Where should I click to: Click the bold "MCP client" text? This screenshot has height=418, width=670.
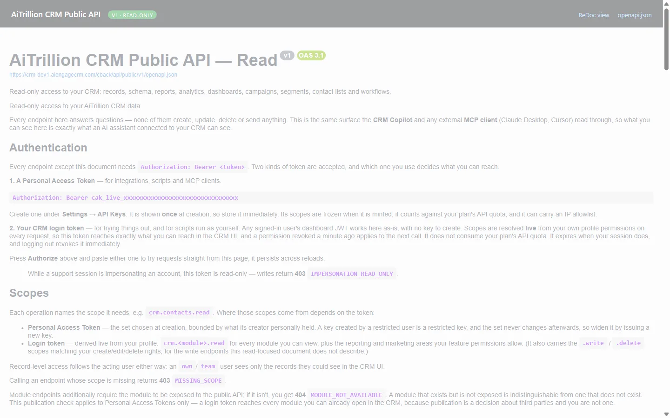click(x=481, y=120)
